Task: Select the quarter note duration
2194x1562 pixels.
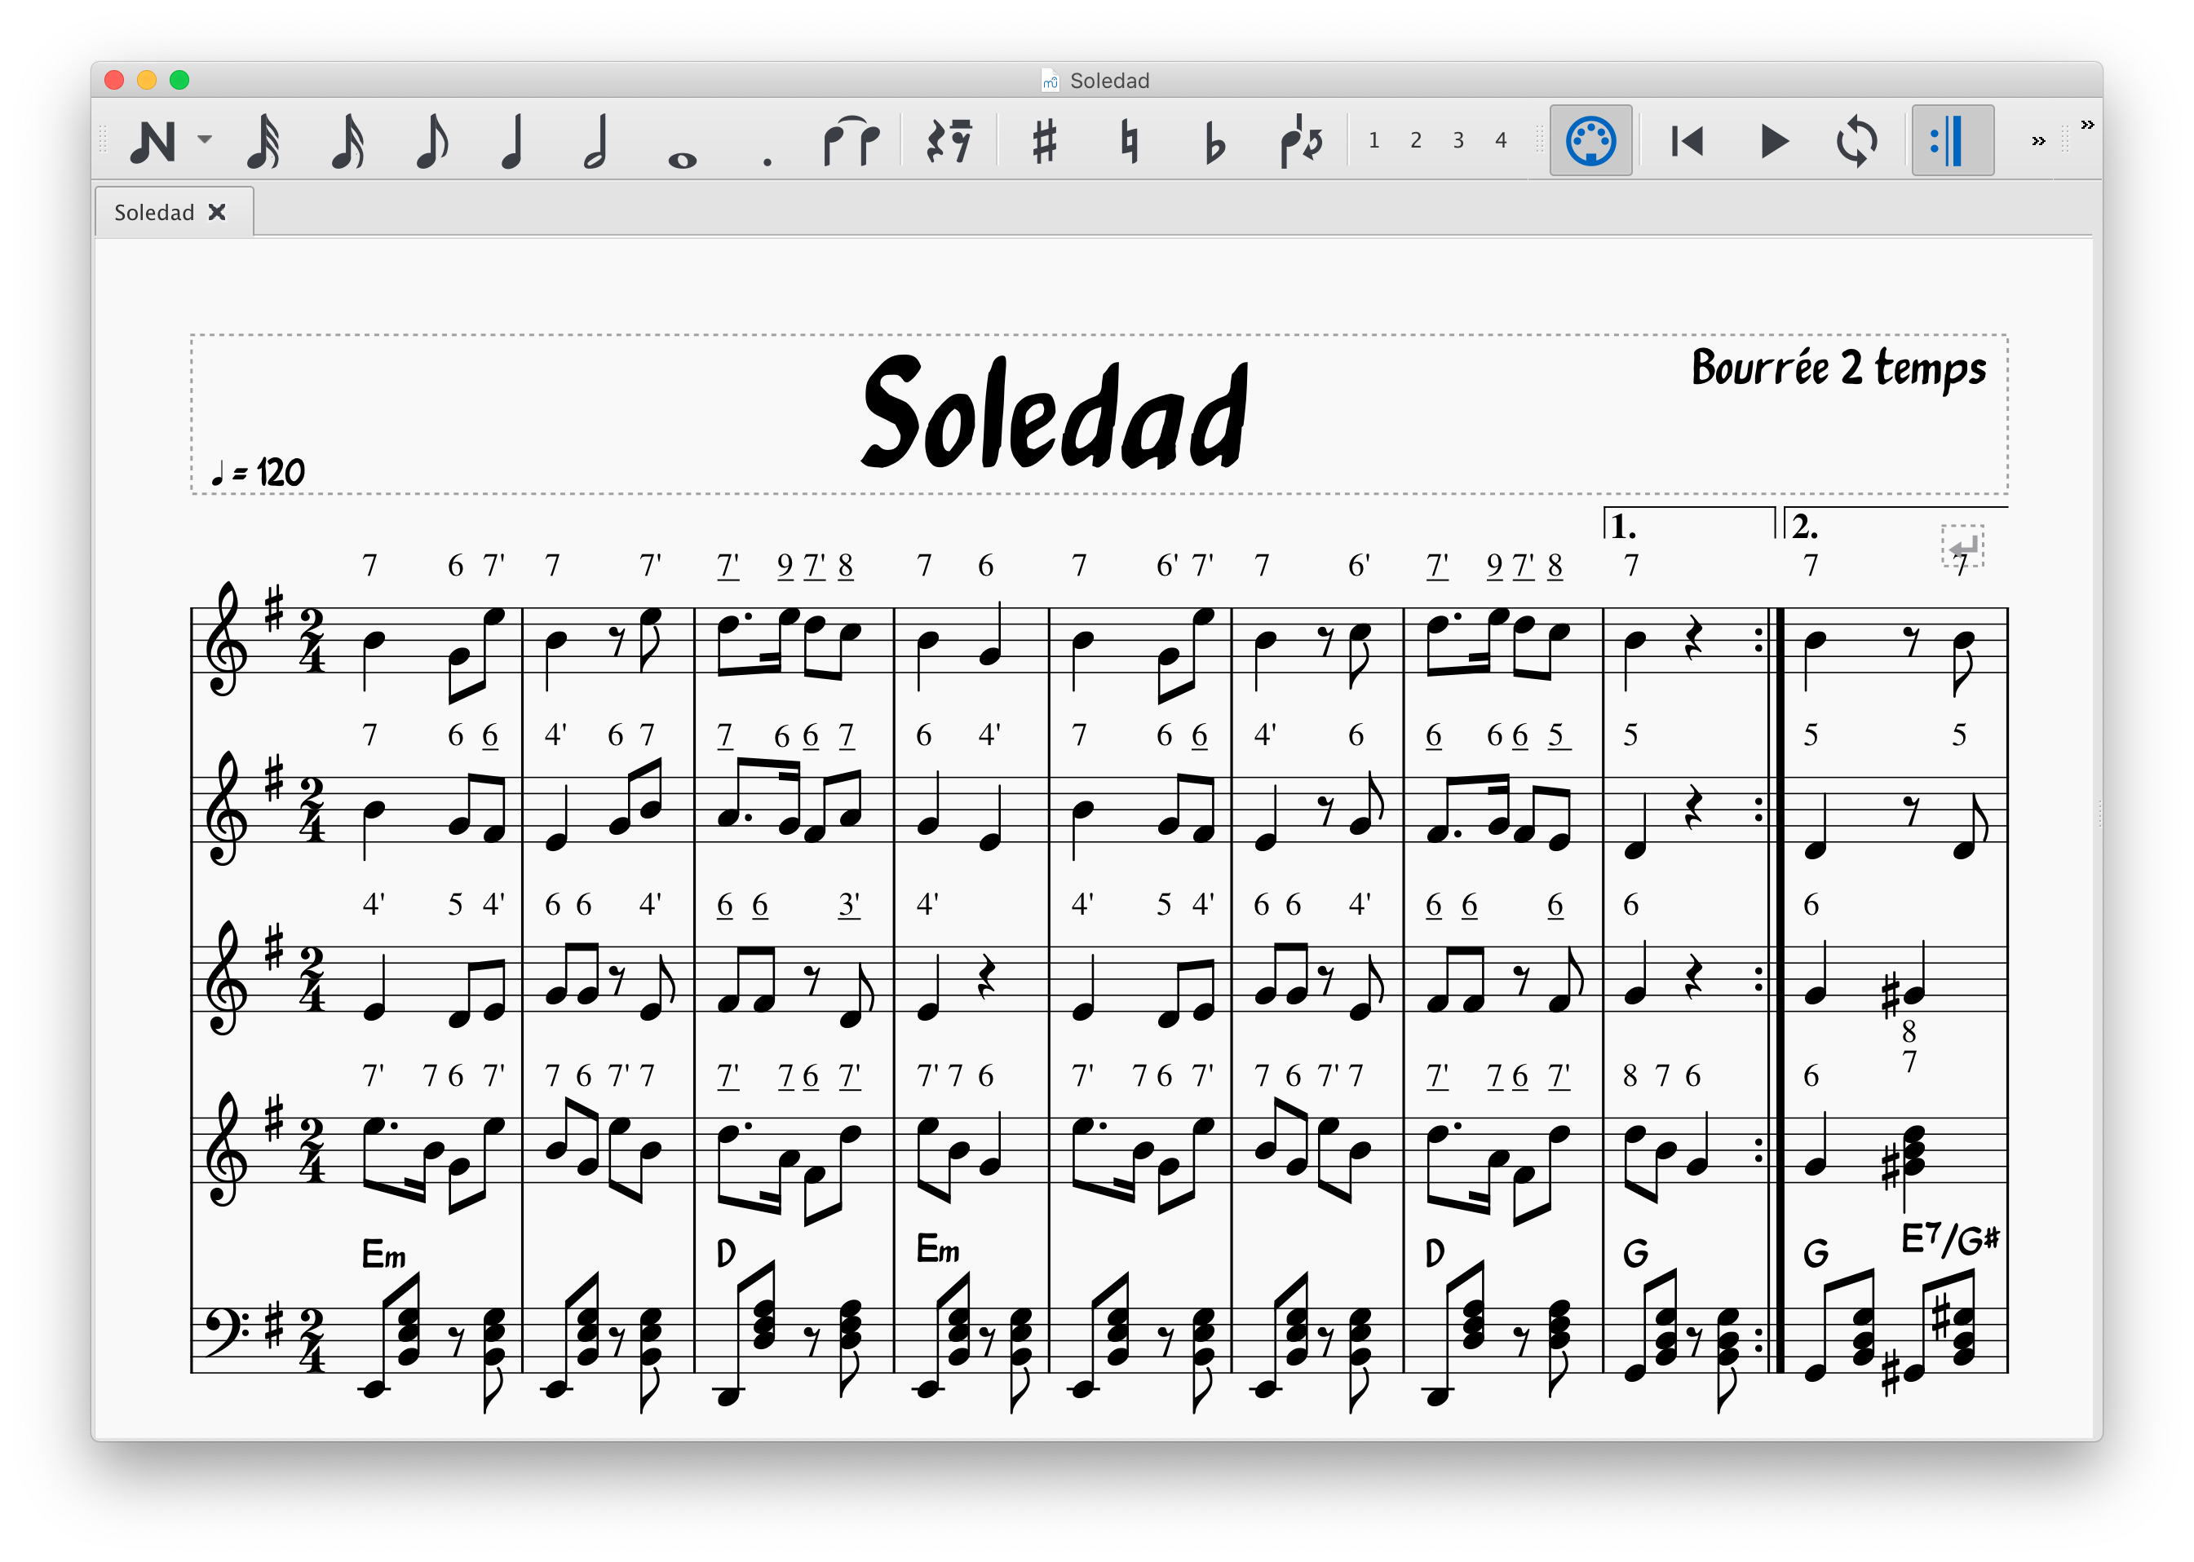Action: (515, 143)
